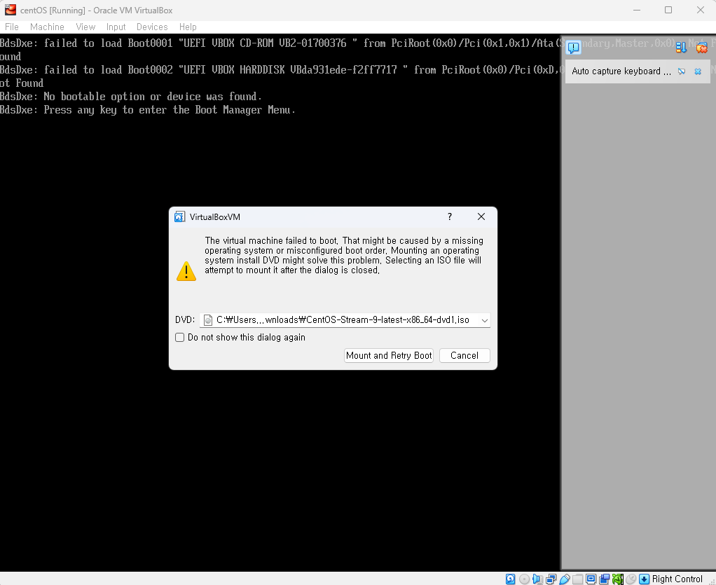Click the mouse integration status icon

(x=631, y=579)
